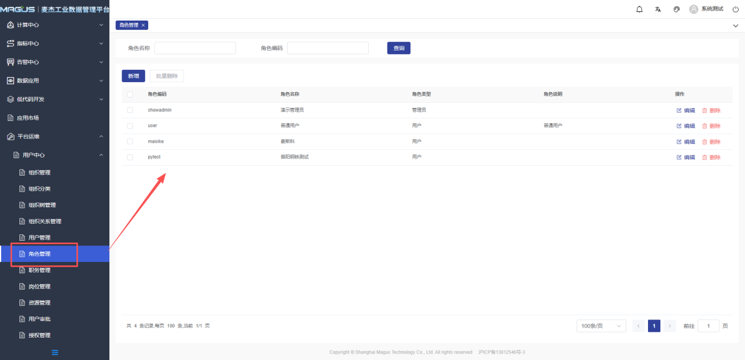This screenshot has height=360, width=745.
Task: Click the 新增 add button
Action: coord(133,76)
